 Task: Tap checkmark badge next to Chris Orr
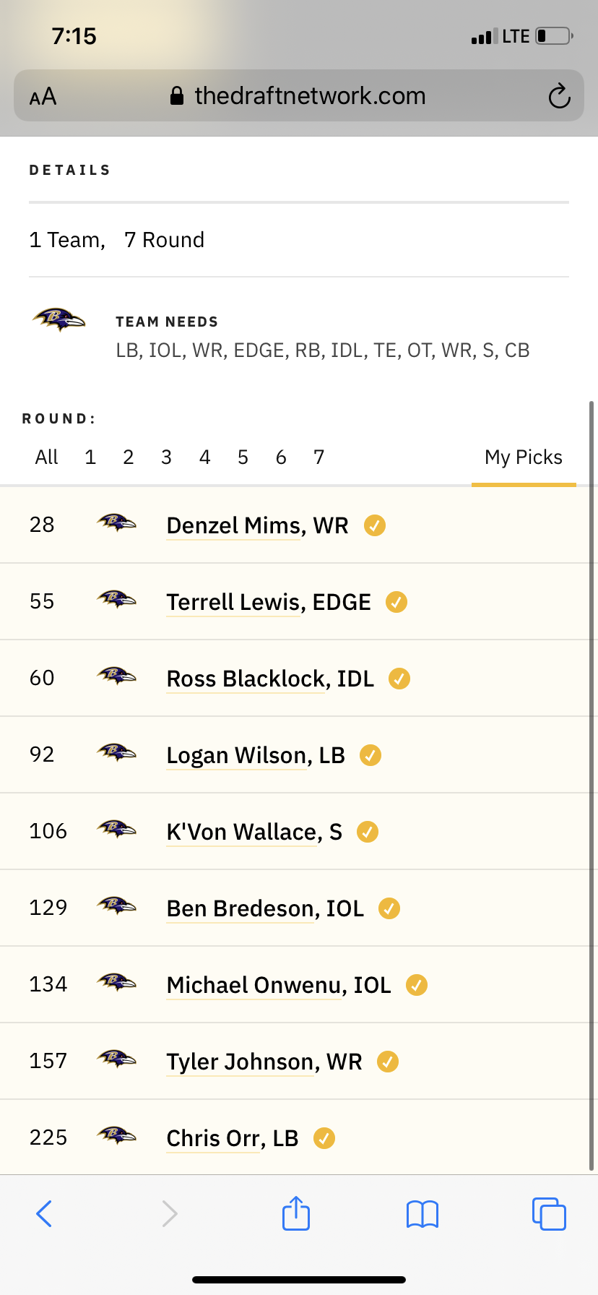click(324, 1138)
